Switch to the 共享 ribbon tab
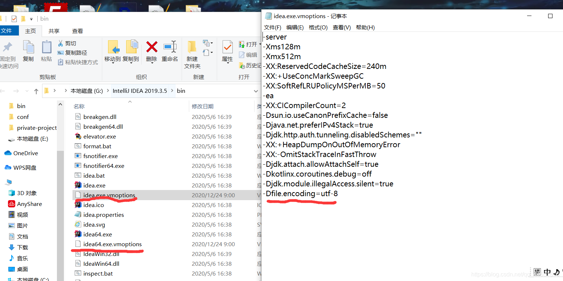The width and height of the screenshot is (563, 281). coord(54,31)
